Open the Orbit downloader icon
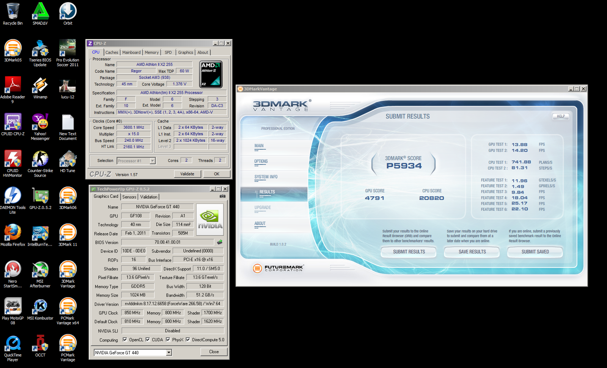The width and height of the screenshot is (607, 368). click(68, 14)
